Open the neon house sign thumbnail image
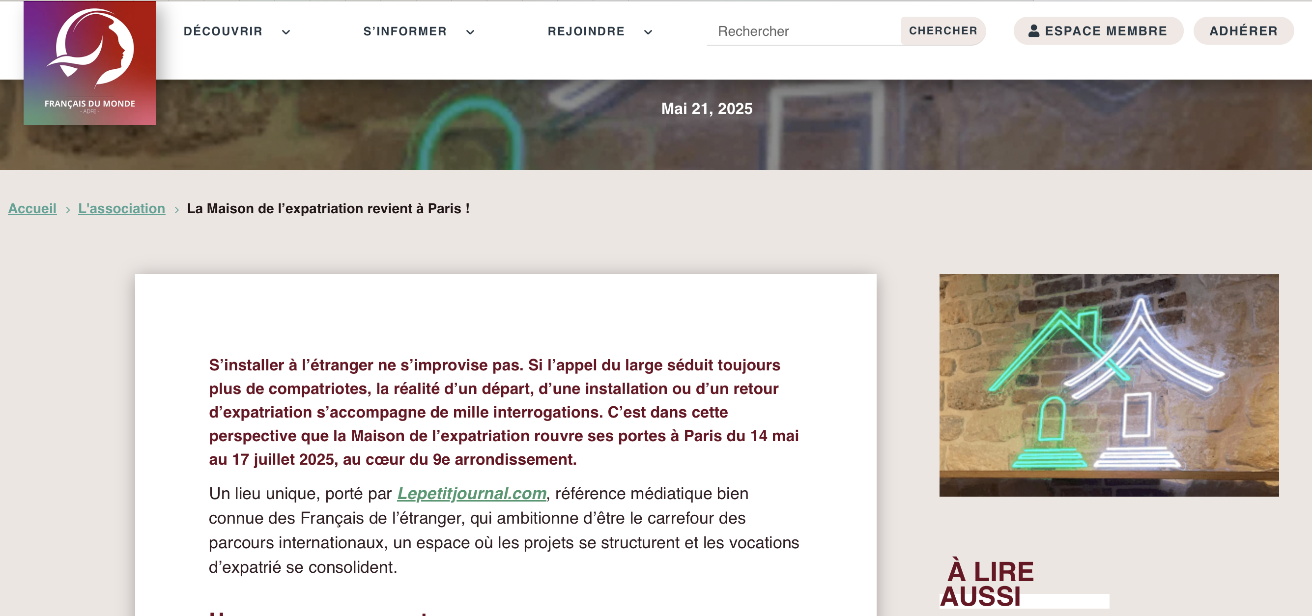 pyautogui.click(x=1109, y=386)
